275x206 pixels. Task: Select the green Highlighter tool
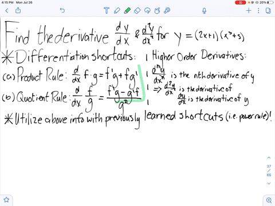click(127, 10)
